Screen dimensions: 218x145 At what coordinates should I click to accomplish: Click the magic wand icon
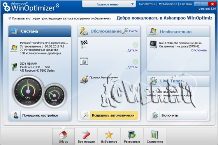coord(86,115)
